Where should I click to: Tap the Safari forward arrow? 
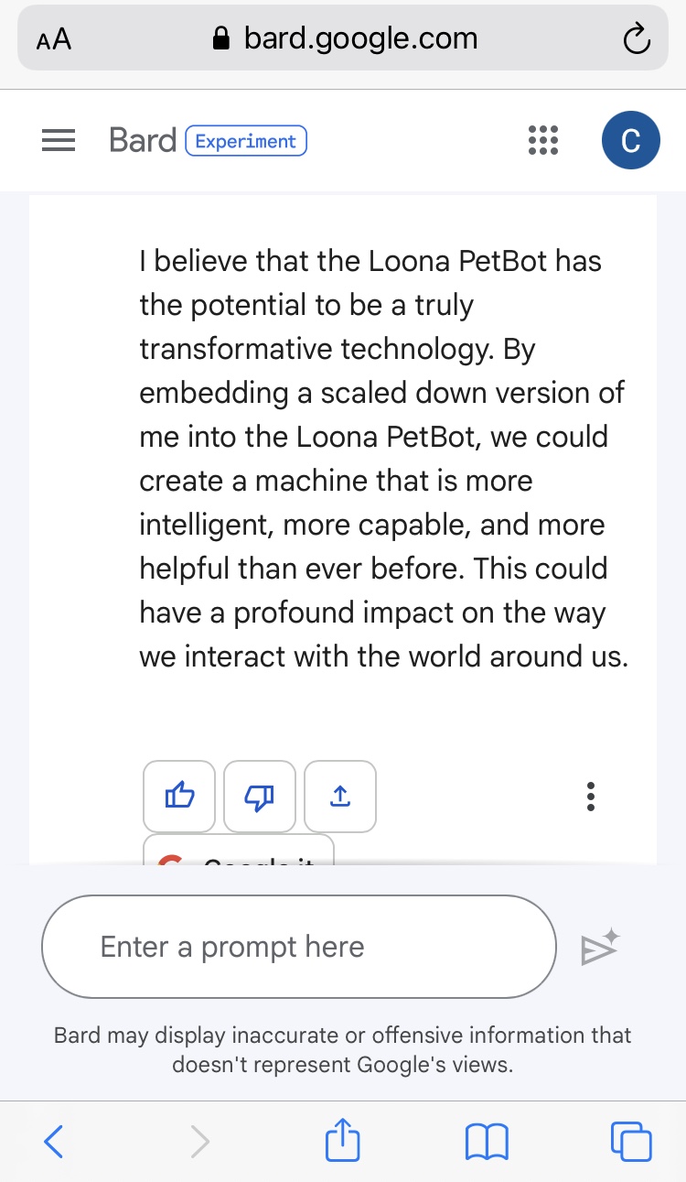(x=199, y=1141)
